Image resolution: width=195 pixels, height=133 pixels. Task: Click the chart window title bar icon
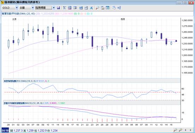[2, 2]
